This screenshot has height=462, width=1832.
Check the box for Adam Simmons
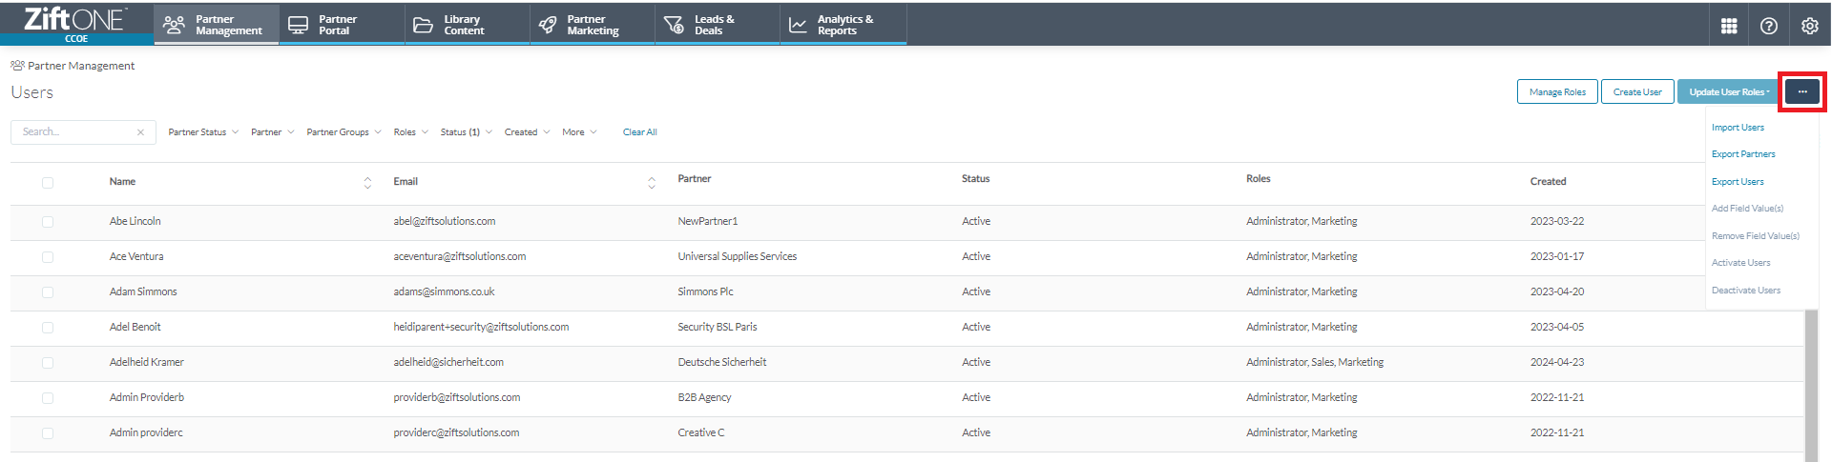point(48,292)
